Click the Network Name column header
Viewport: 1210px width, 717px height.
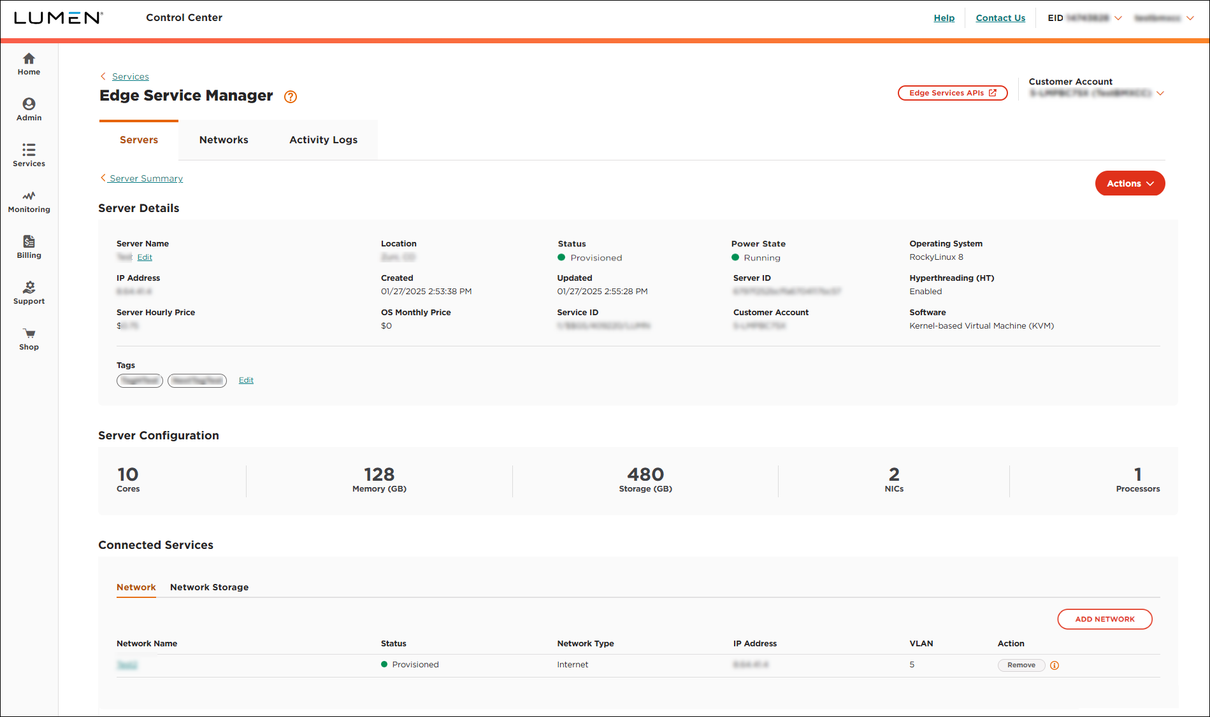tap(147, 644)
